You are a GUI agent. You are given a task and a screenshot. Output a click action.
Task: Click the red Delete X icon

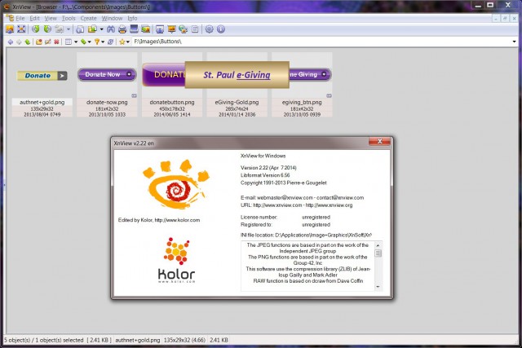click(56, 42)
